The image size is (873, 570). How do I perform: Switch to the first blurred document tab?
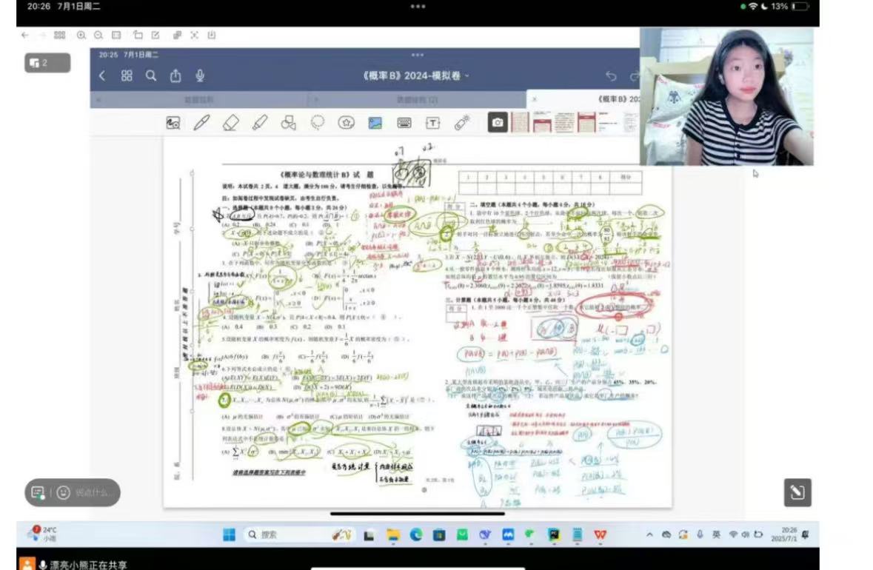pos(198,99)
